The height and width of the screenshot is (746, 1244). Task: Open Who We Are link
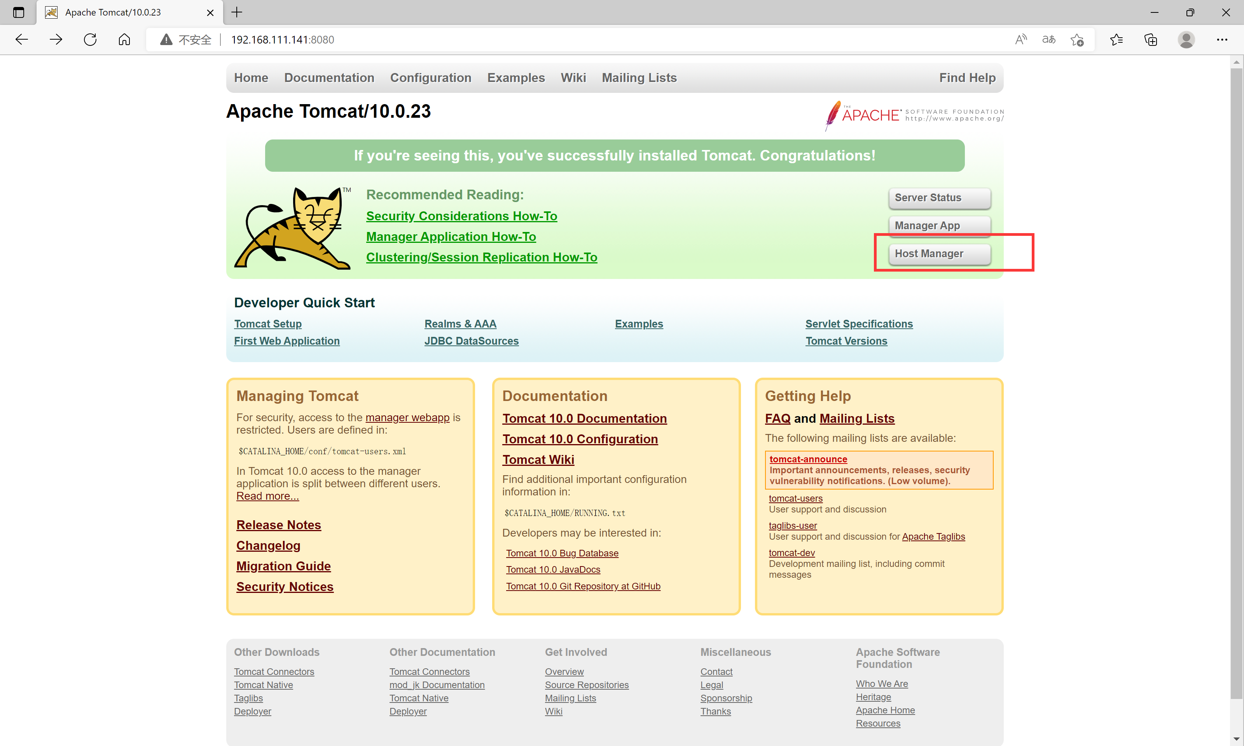click(x=882, y=684)
